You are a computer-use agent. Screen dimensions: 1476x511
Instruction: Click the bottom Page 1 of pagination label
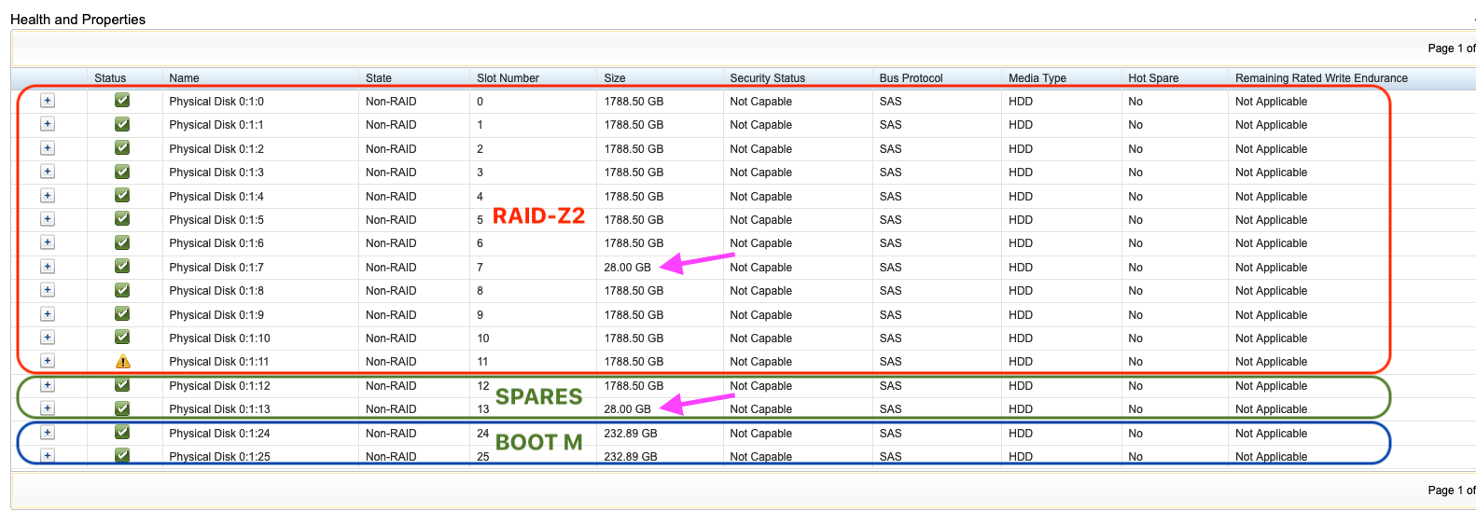click(x=1452, y=490)
